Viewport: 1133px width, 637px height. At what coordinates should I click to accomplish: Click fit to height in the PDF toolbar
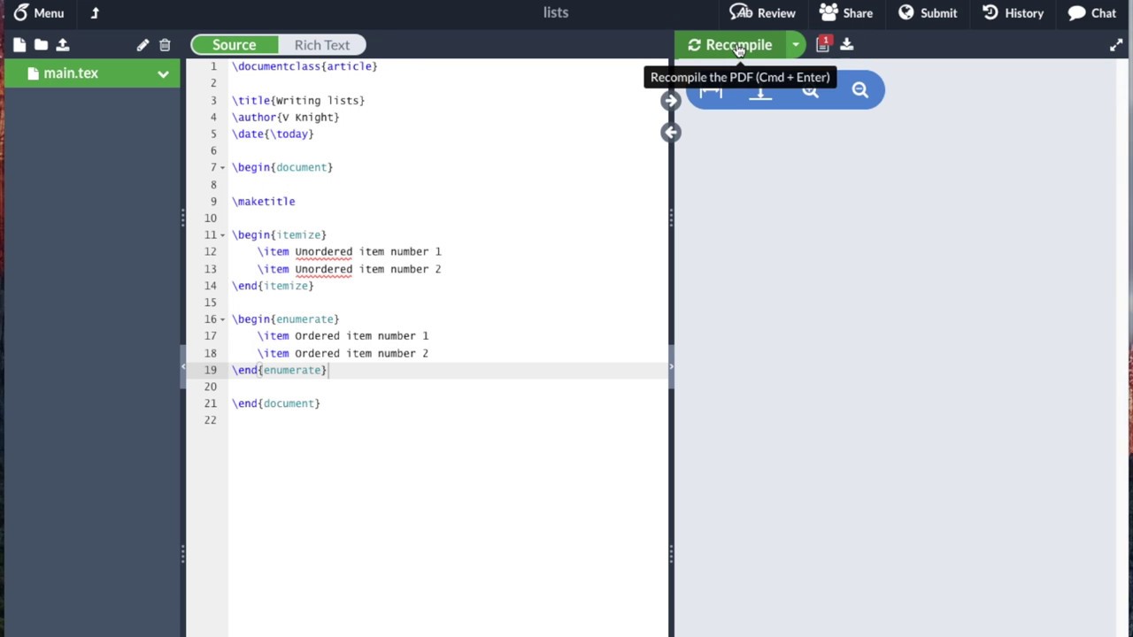760,93
